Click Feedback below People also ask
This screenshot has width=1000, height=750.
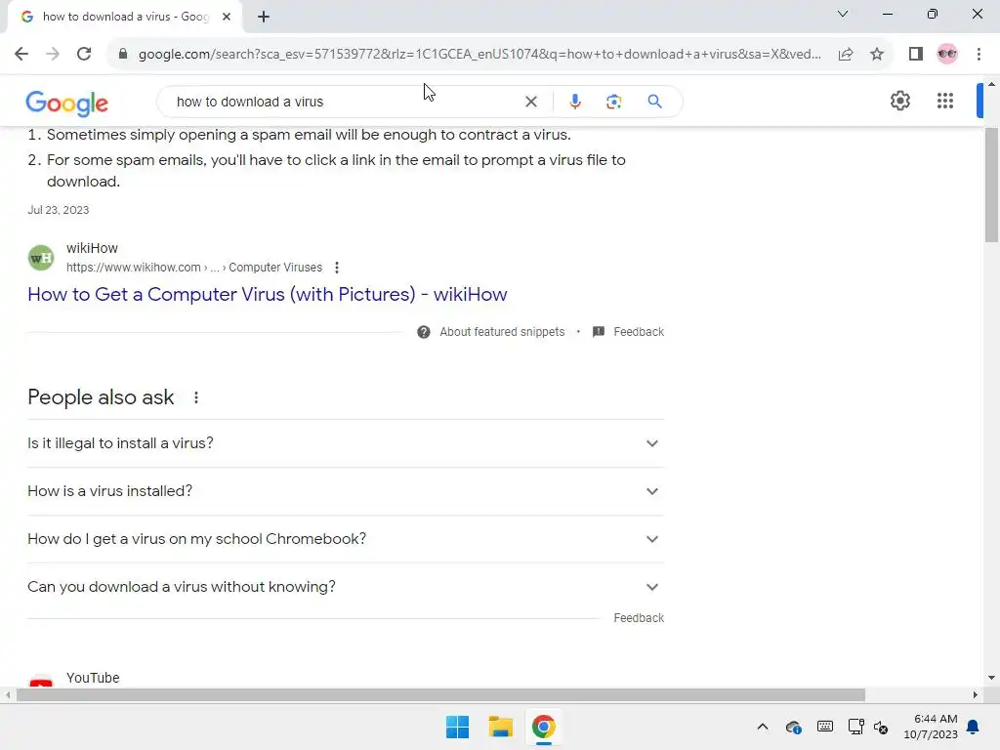tap(639, 618)
